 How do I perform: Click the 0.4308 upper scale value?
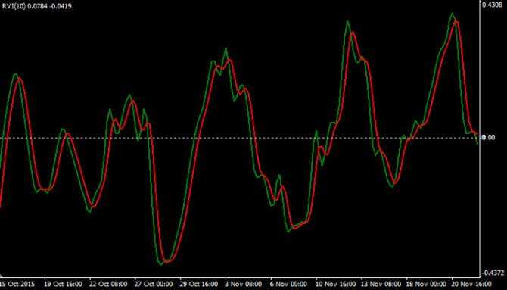(493, 5)
